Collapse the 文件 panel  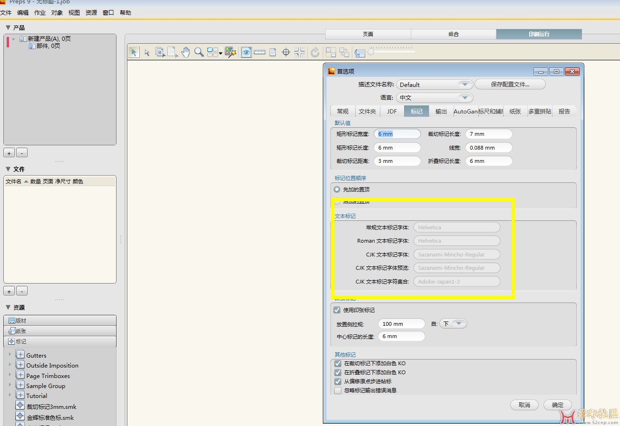tap(8, 169)
